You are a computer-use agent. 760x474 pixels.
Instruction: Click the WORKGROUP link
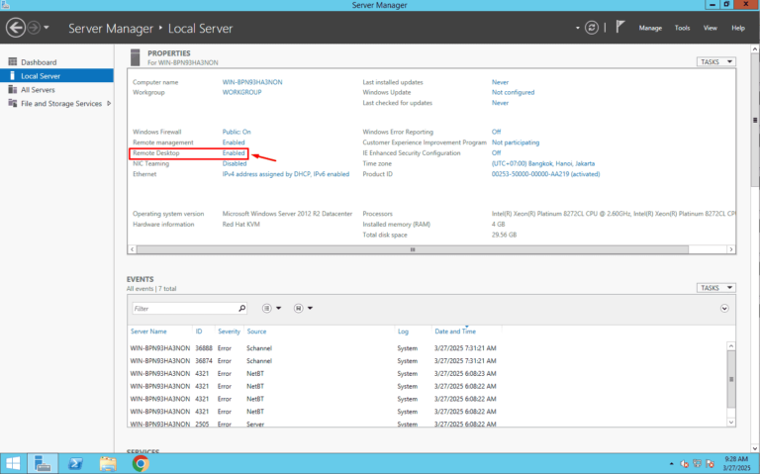(241, 93)
